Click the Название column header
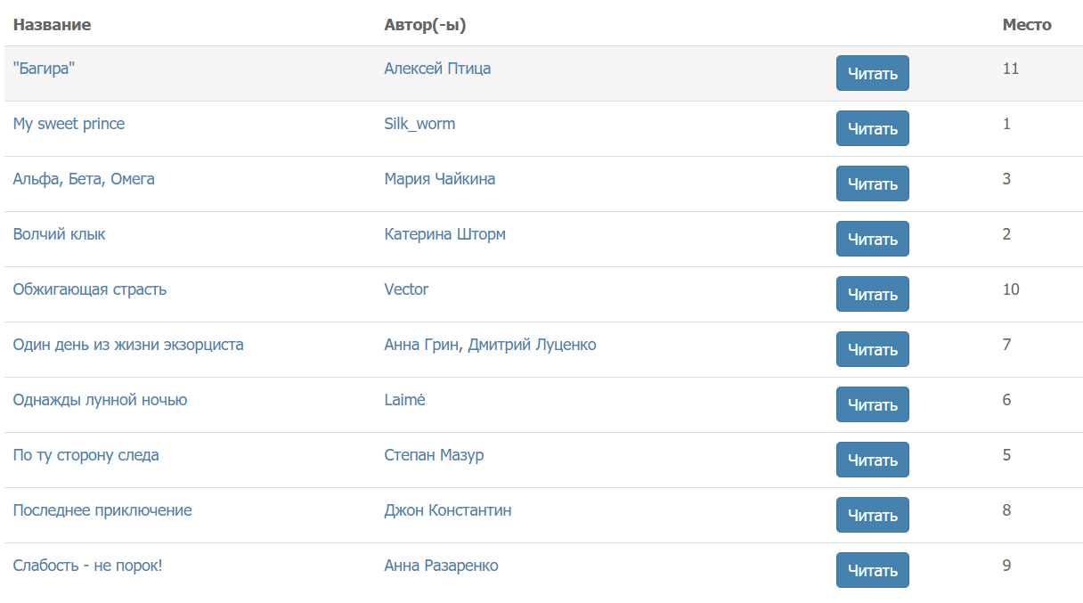The width and height of the screenshot is (1083, 603). (x=52, y=25)
